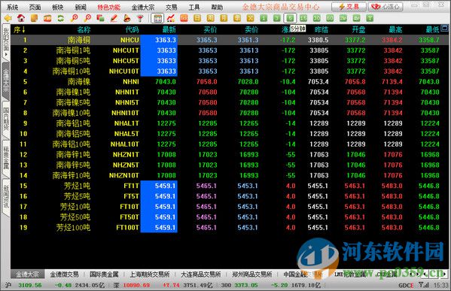The width and height of the screenshot is (451, 291).
Task: Open the red 特色功能 menu
Action: click(108, 8)
